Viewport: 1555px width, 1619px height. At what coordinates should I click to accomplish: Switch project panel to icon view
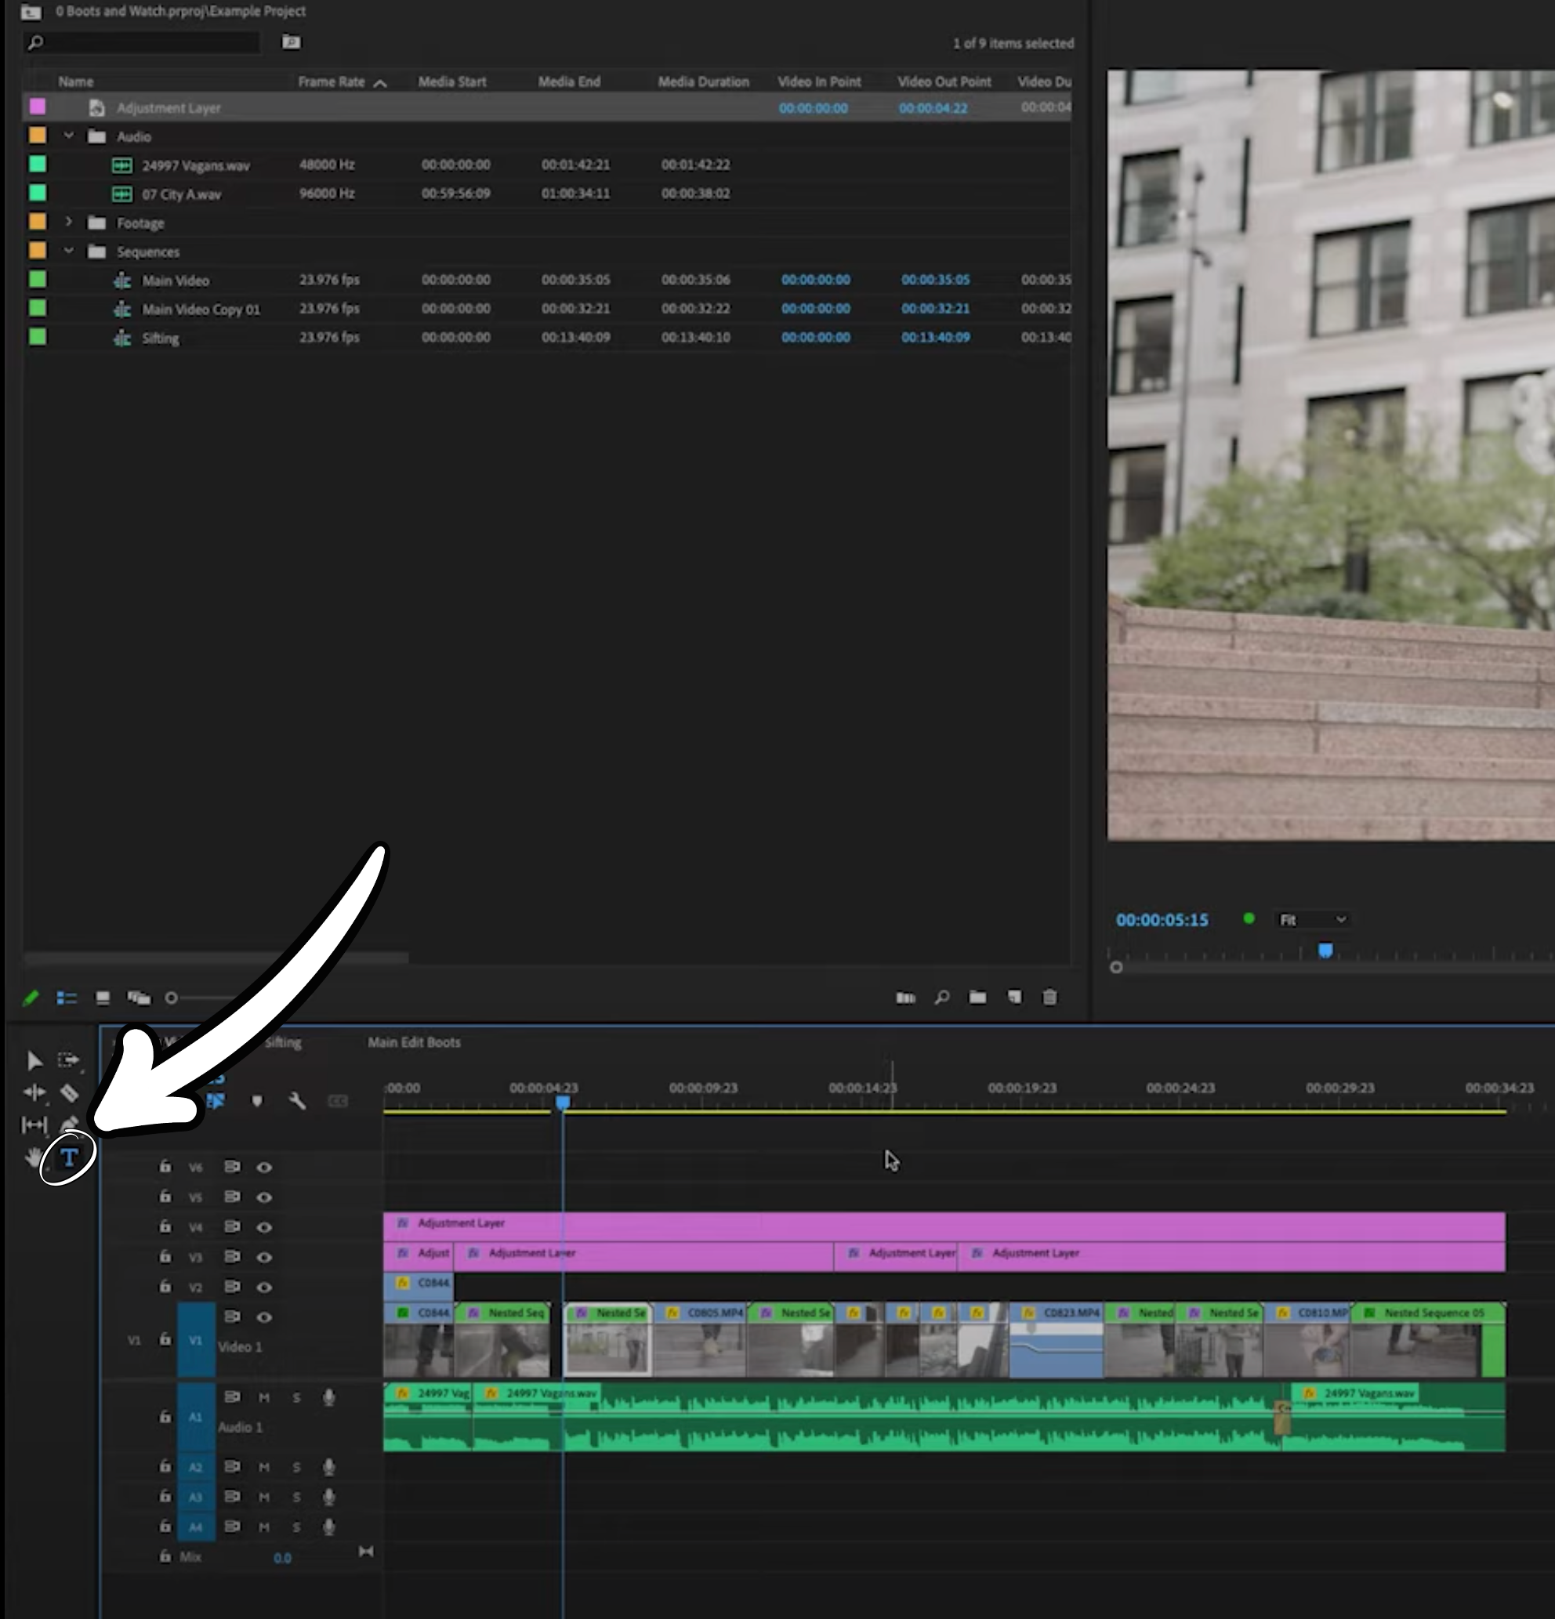[103, 998]
